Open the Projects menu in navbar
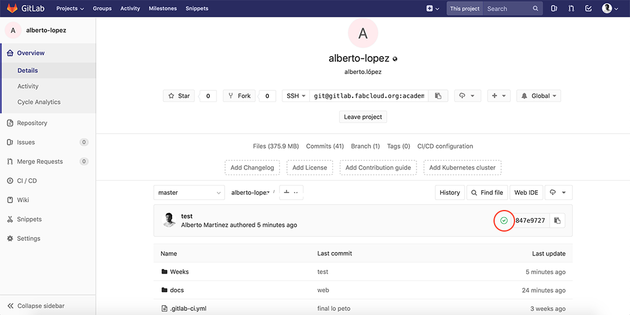Viewport: 630px width, 315px height. pos(70,9)
